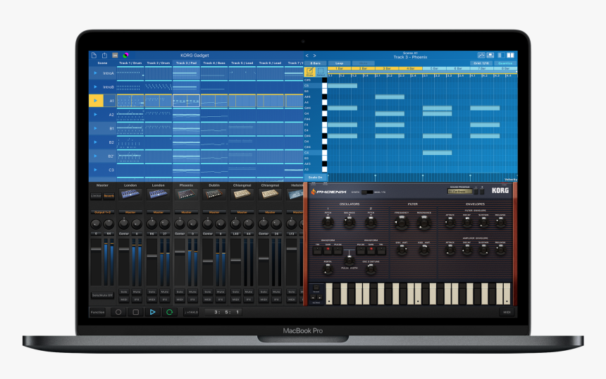Select the A1 clip in Track 3
This screenshot has height=379, width=606.
click(186, 101)
